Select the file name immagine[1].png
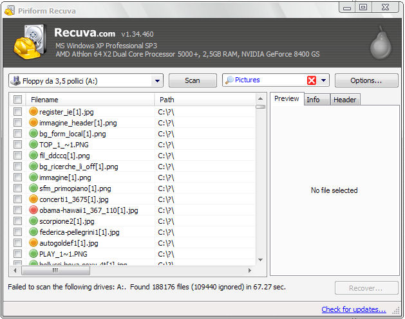Screen dimensions: 405x319 (x=65, y=178)
